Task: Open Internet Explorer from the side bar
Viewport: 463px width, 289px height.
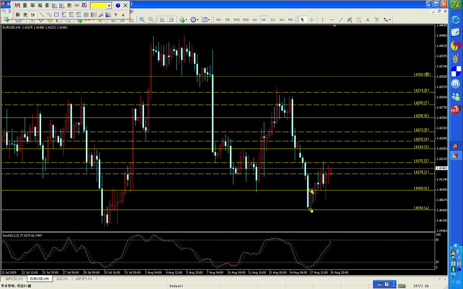Action: click(x=456, y=20)
